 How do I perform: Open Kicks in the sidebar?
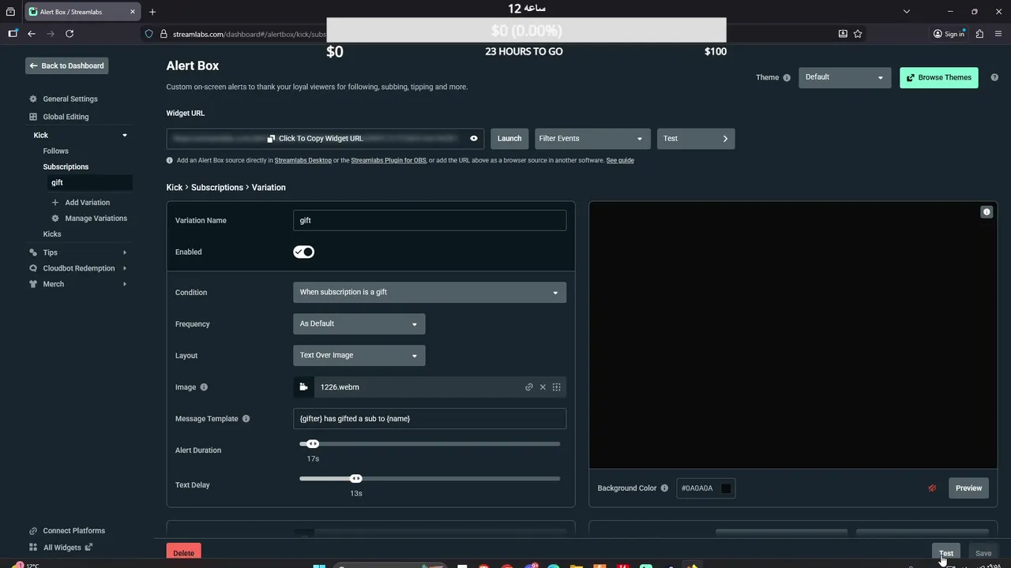[x=52, y=234]
